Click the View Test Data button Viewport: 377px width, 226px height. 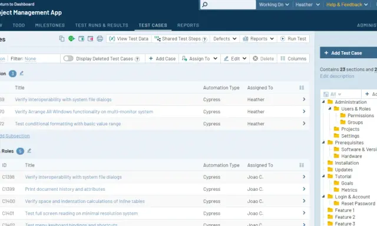(128, 39)
